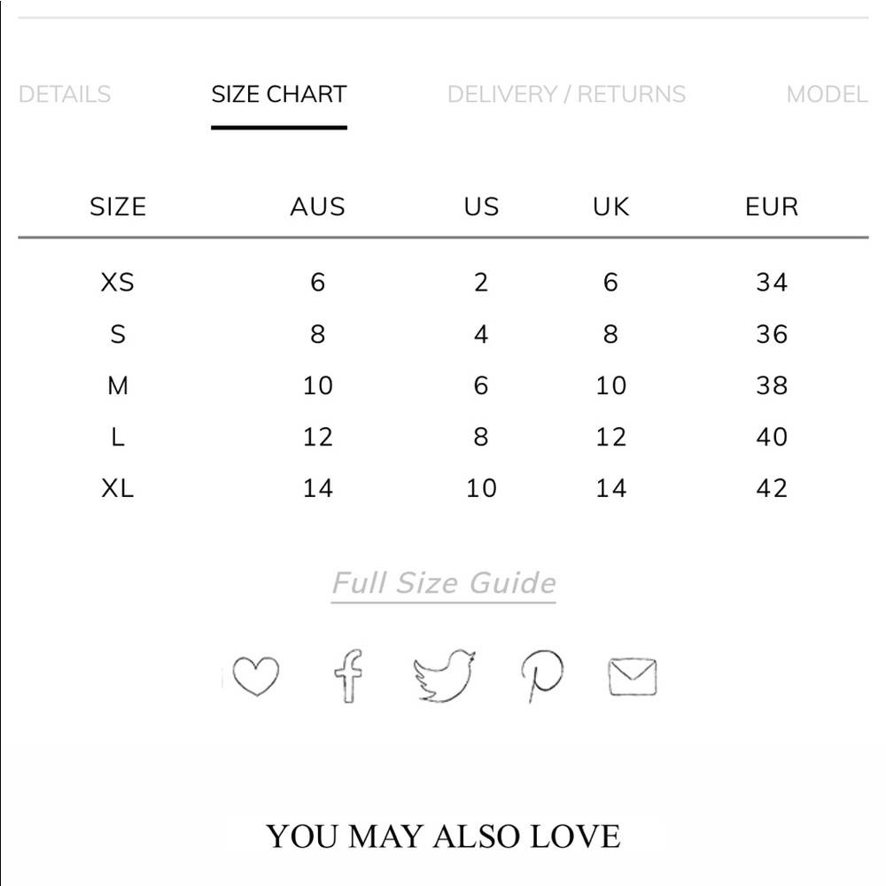
Task: Click the SIZE column header
Action: tap(118, 206)
